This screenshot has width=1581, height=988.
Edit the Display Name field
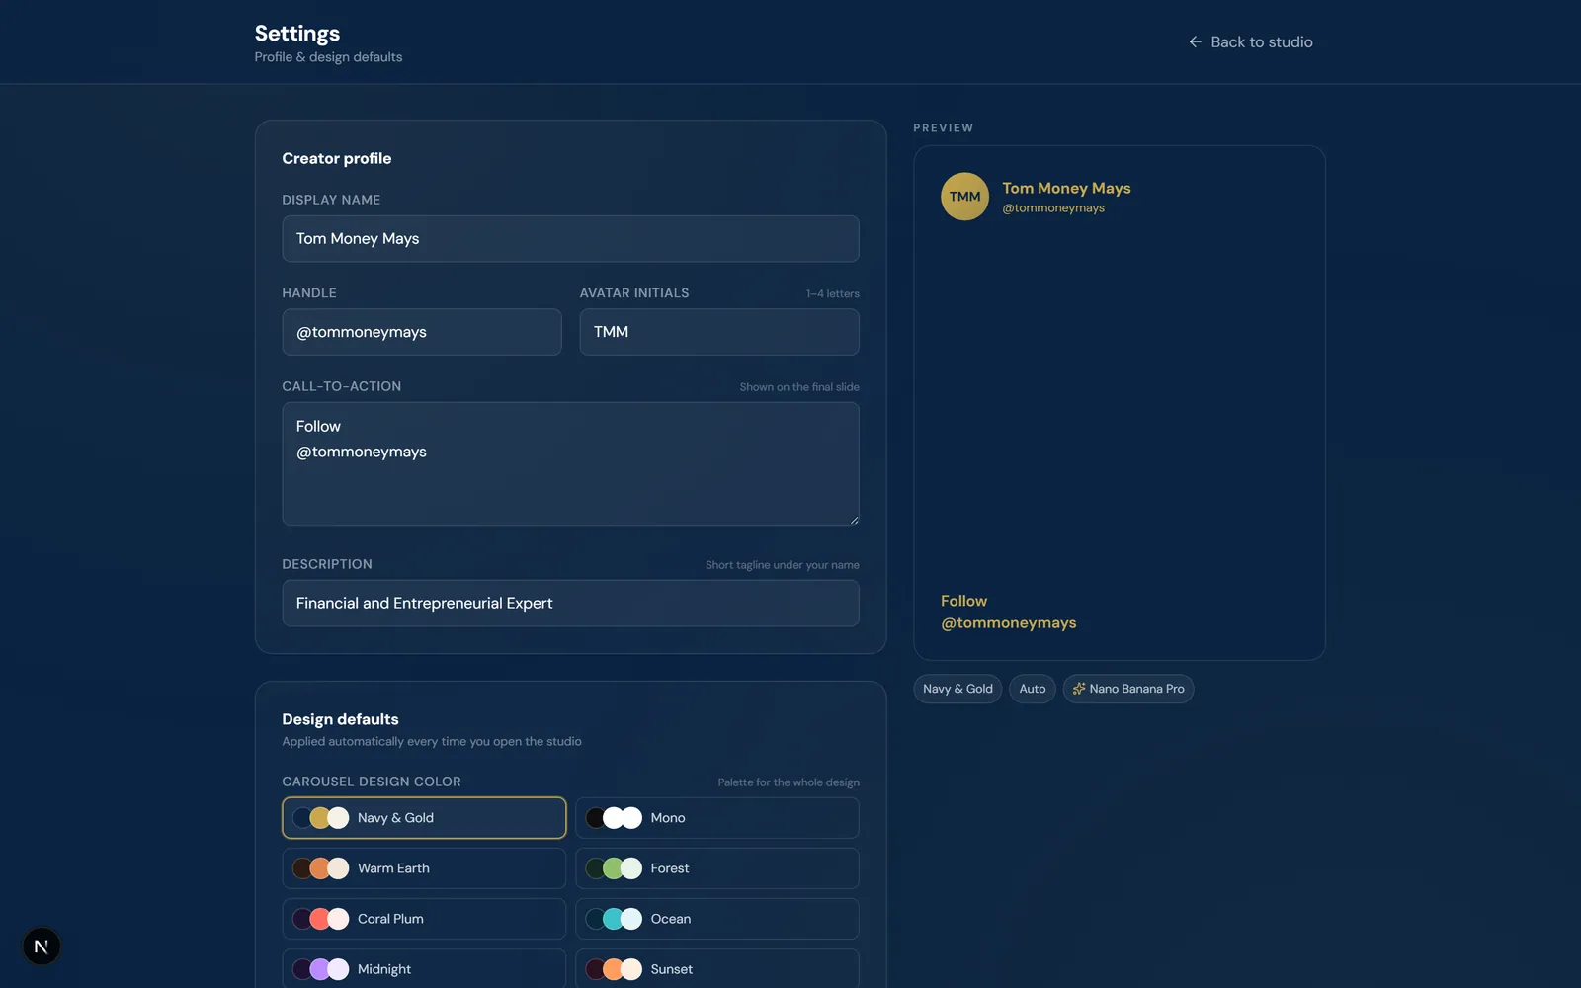tap(570, 239)
